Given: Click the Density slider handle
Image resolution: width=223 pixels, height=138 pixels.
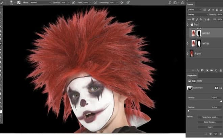Looking at the screenshot, I should tap(221, 101).
